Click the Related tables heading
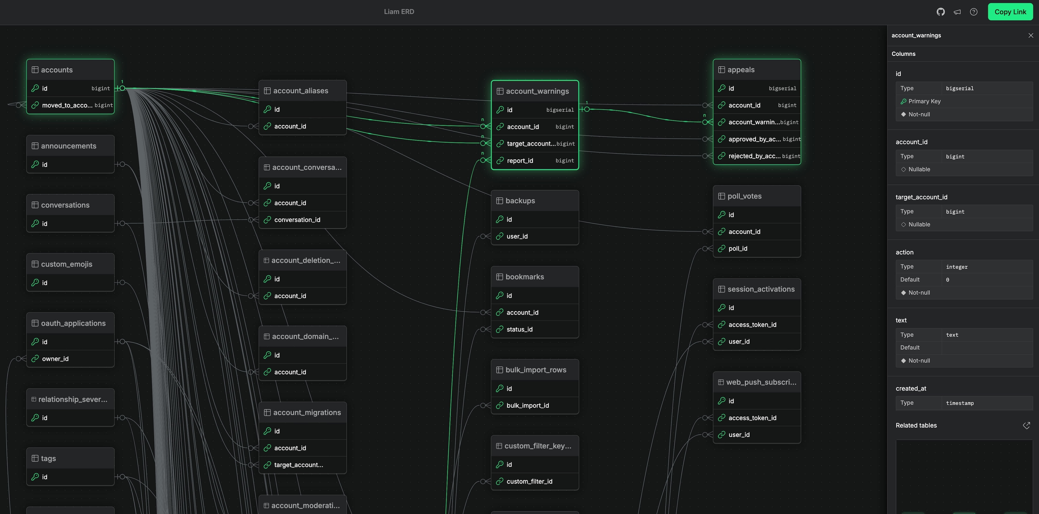1039x514 pixels. [x=916, y=425]
